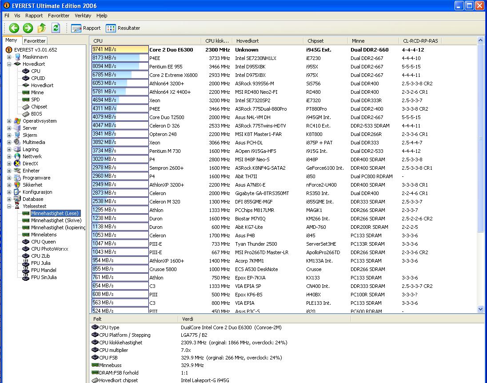
Task: Open the CPU ZLib benchmark item
Action: 40,256
